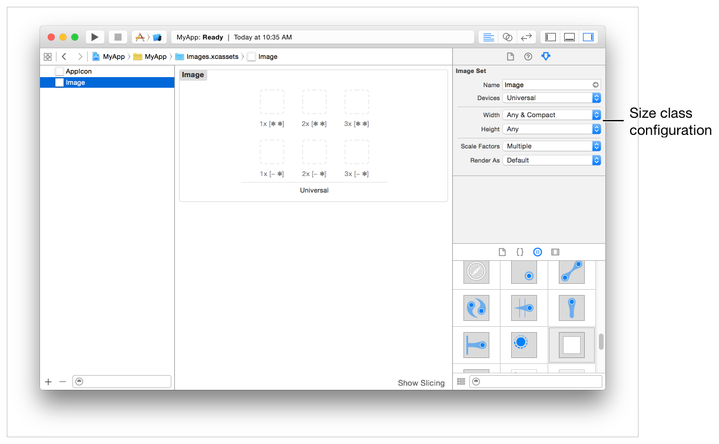Screen dimensions: 719x444
Task: Click Show Slicing at the editor bottom
Action: pos(421,383)
